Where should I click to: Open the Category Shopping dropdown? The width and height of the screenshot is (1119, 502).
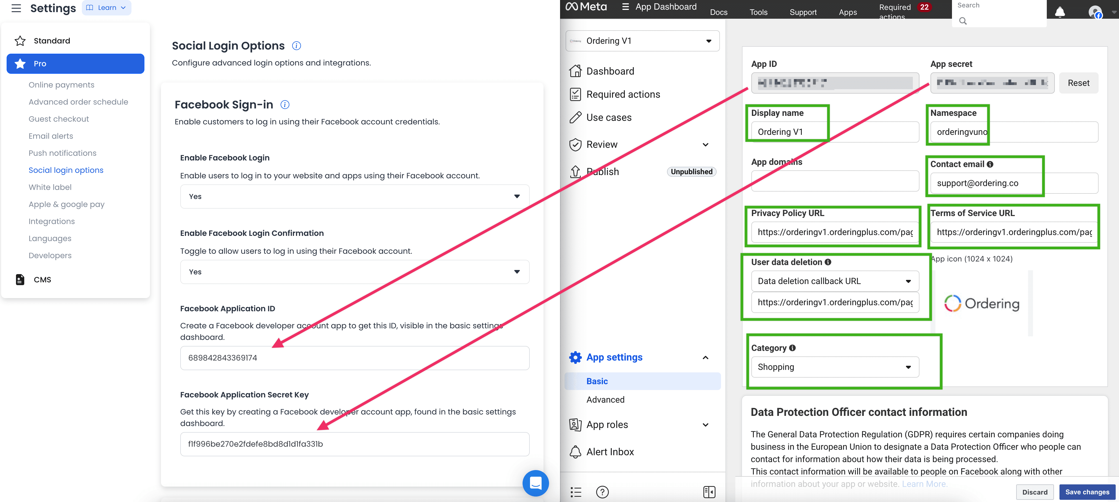click(x=835, y=367)
